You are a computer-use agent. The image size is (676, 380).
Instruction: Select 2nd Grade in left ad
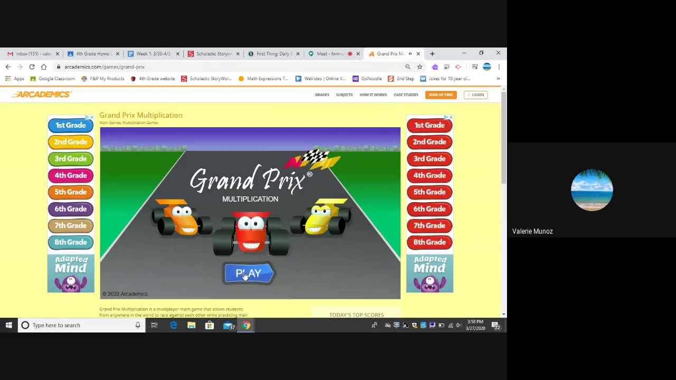click(x=70, y=142)
